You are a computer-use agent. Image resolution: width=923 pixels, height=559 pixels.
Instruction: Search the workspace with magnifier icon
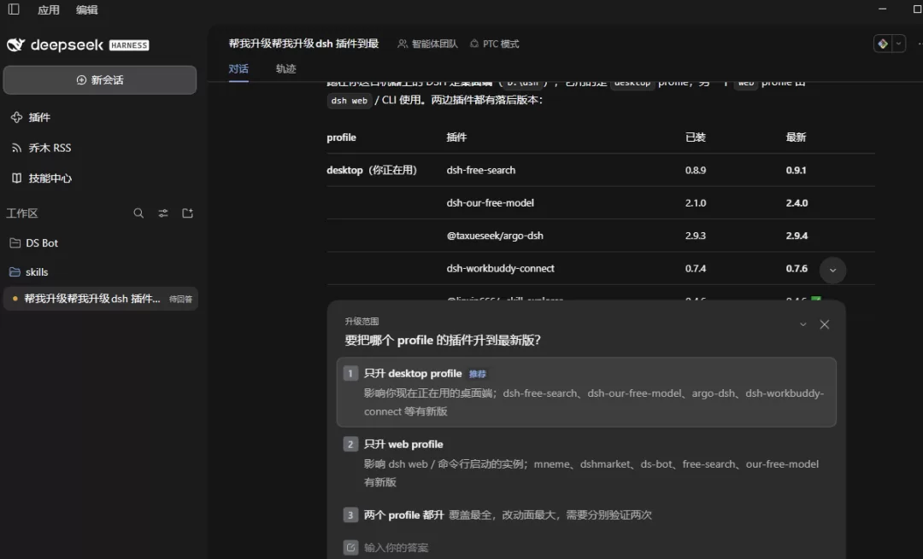(138, 213)
